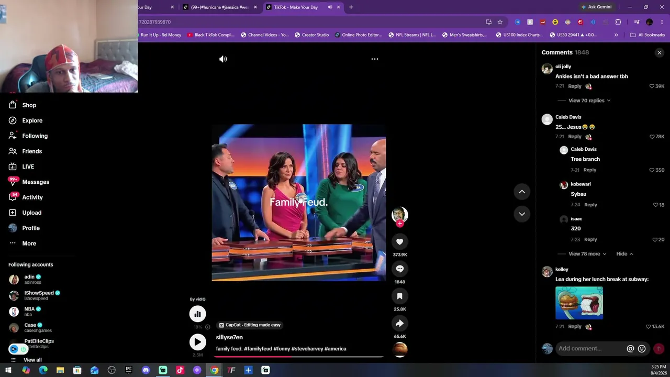Like kelley's comment with 13.6K likes
Image resolution: width=670 pixels, height=377 pixels.
pos(648,327)
